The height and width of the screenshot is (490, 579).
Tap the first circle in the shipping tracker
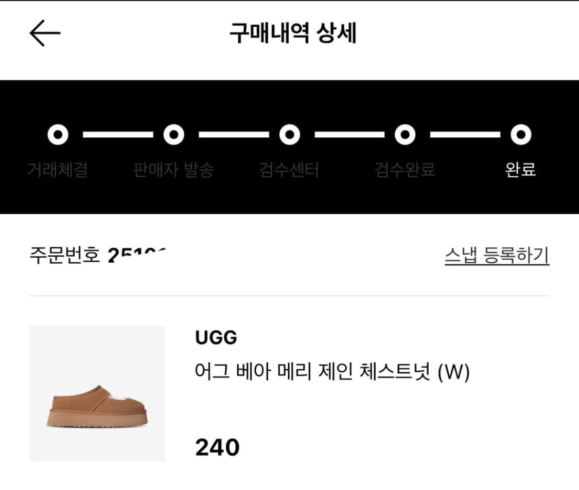coord(57,135)
